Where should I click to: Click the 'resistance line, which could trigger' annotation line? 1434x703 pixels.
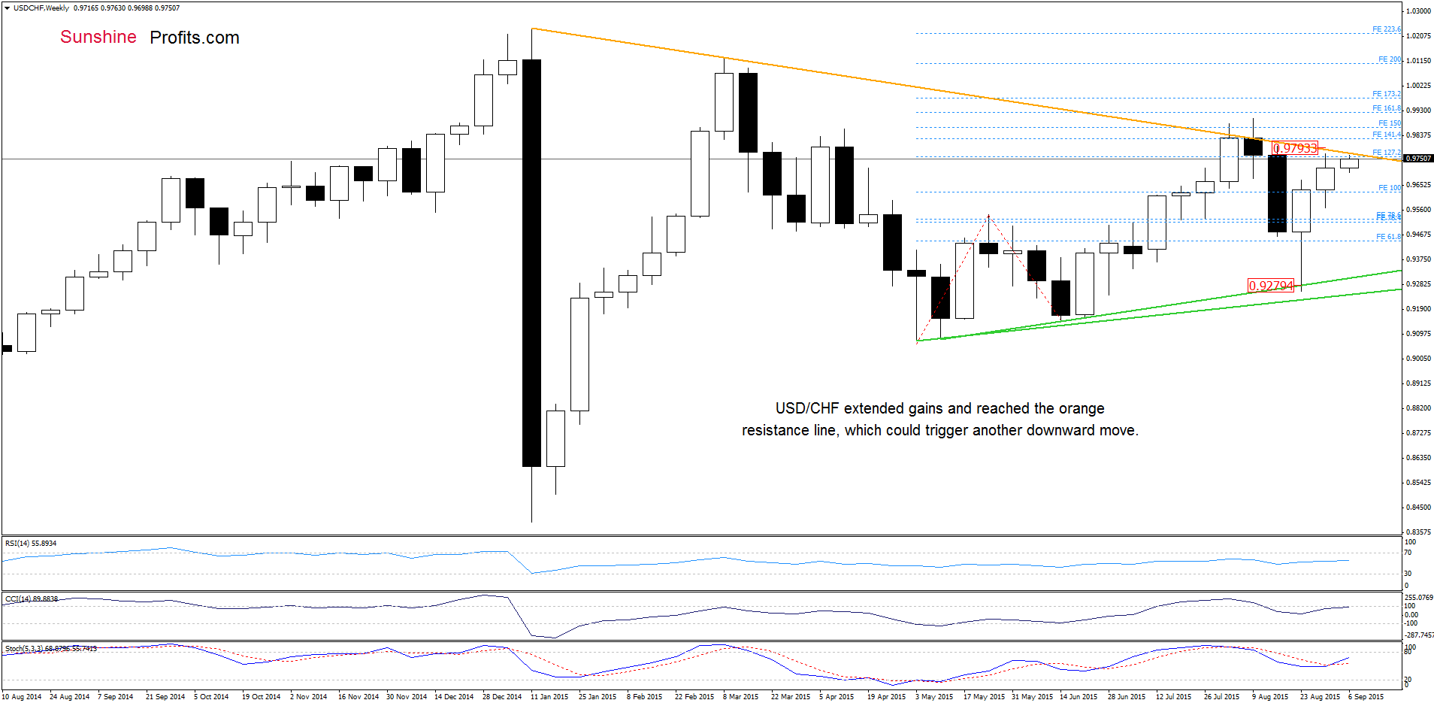939,430
